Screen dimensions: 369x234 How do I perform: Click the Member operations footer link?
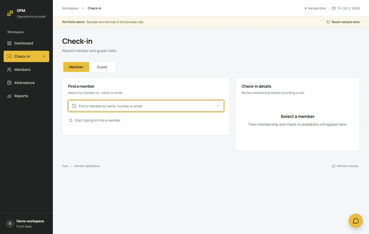pyautogui.click(x=87, y=166)
